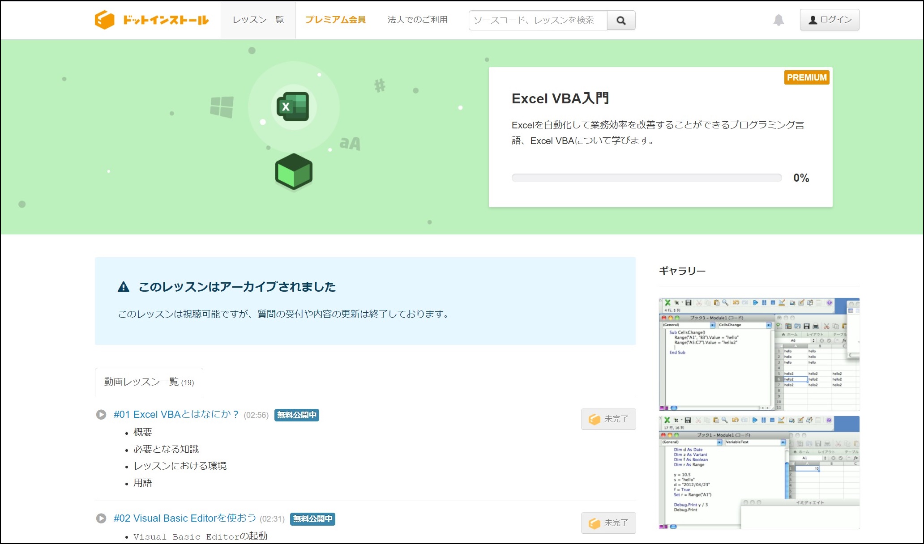Play lesson #01 via its play icon
Image resolution: width=924 pixels, height=544 pixels.
(101, 415)
